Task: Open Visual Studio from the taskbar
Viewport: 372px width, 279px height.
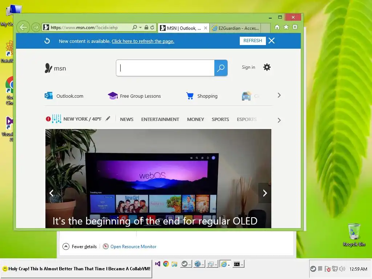Action: pos(158,264)
